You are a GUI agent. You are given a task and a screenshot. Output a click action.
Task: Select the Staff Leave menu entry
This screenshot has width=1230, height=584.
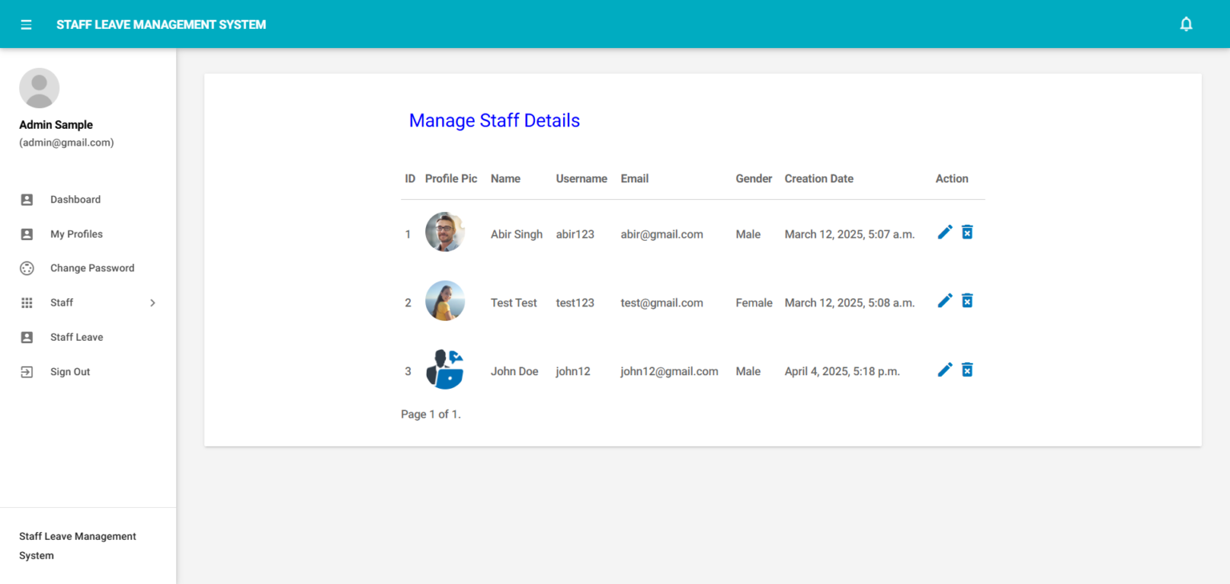76,337
